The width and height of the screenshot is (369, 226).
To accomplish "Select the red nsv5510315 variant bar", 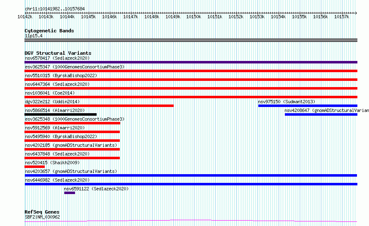I will pyautogui.click(x=191, y=80).
